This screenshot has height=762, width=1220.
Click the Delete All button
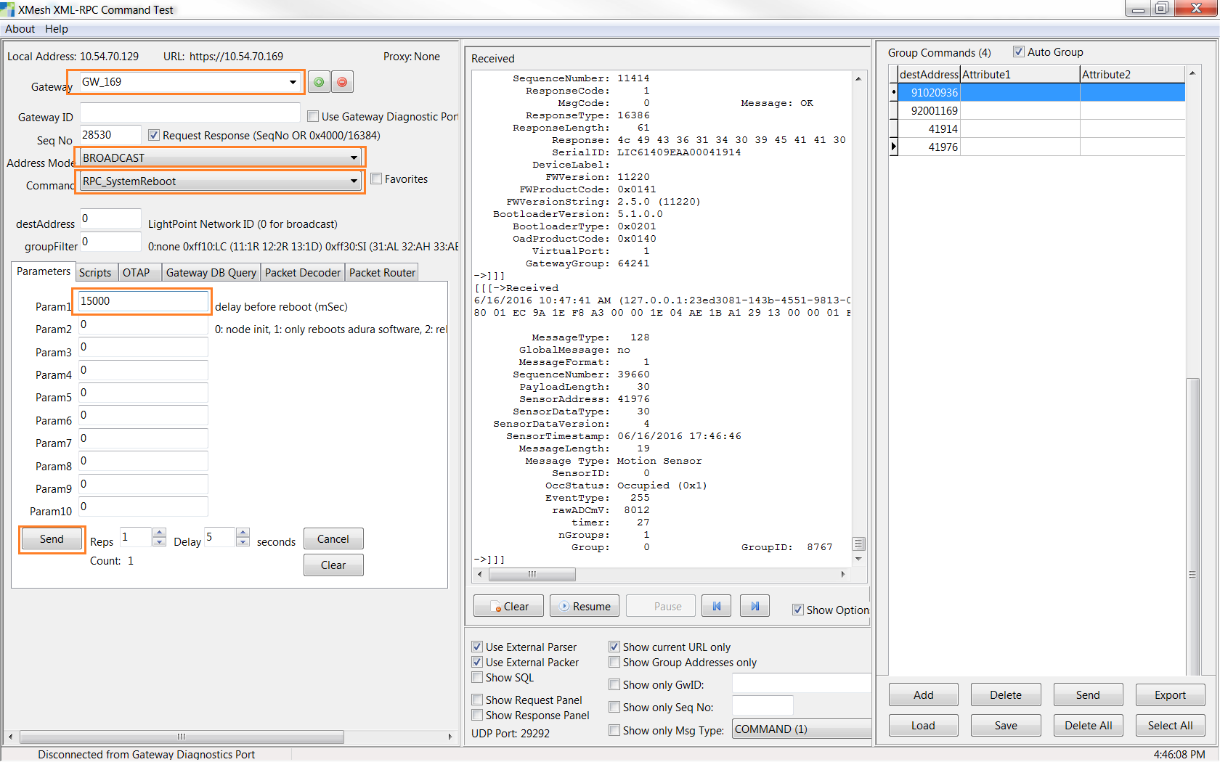point(1088,725)
